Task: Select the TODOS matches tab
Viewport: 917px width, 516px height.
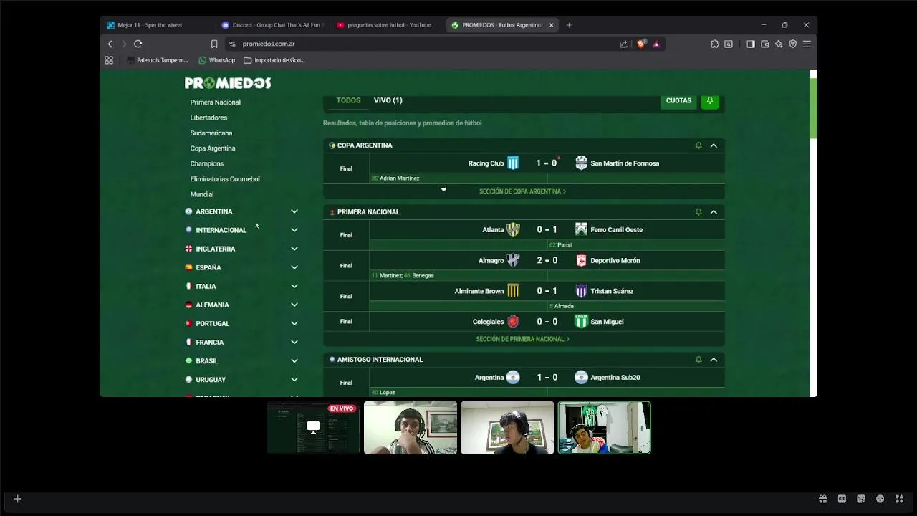Action: pyautogui.click(x=348, y=100)
